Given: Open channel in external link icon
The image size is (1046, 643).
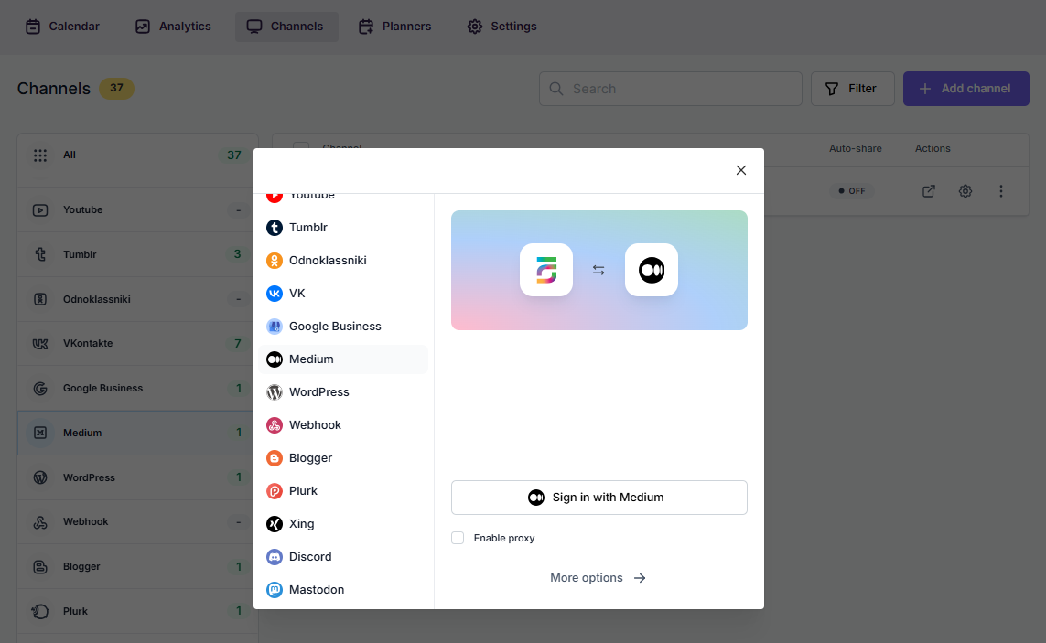Looking at the screenshot, I should 929,191.
